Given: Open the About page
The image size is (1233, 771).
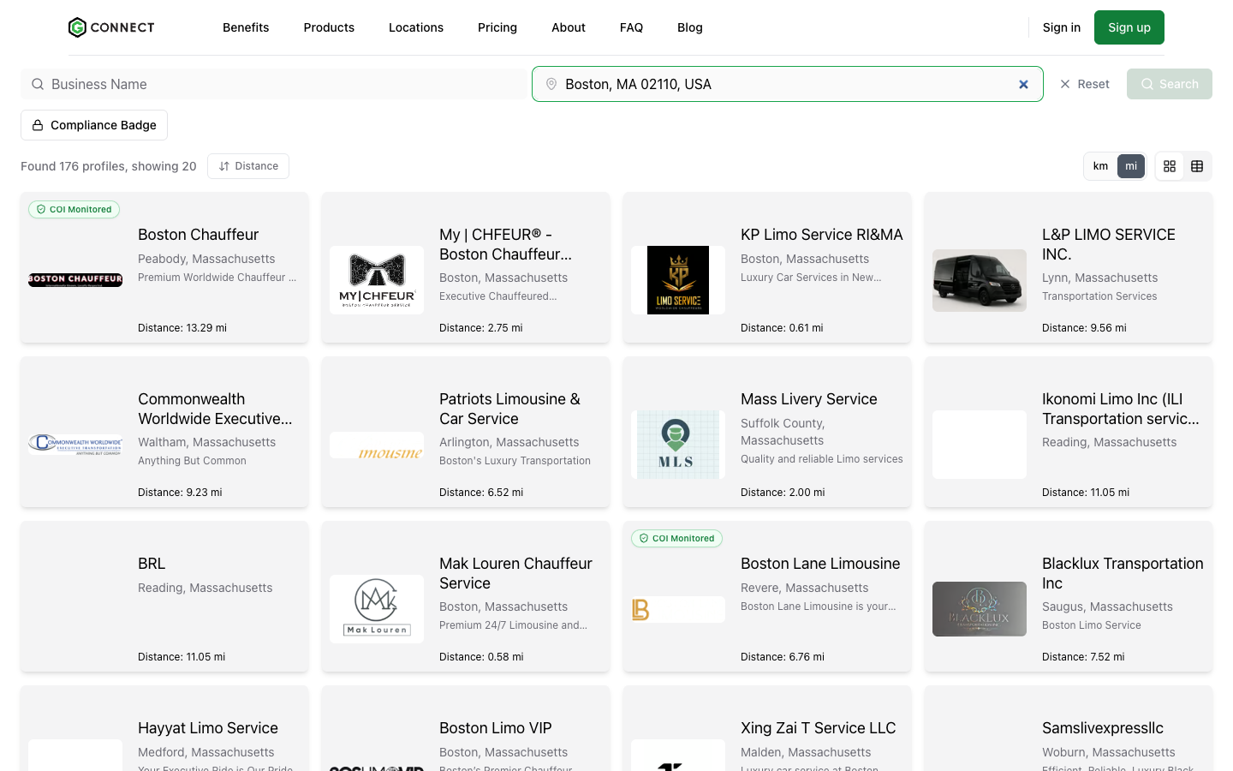Looking at the screenshot, I should tap(569, 27).
